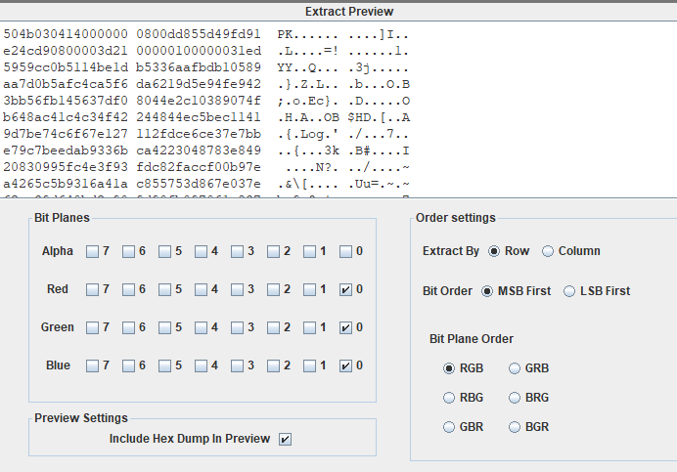Click hex line starting 5959cc0b5114be1d

coord(206,67)
